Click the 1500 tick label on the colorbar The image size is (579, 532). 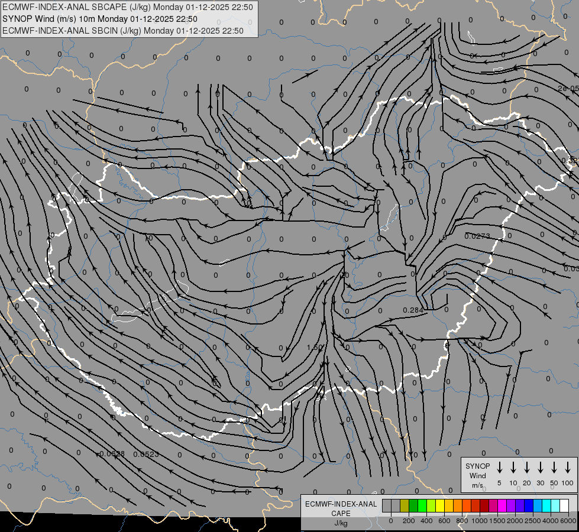point(497,521)
